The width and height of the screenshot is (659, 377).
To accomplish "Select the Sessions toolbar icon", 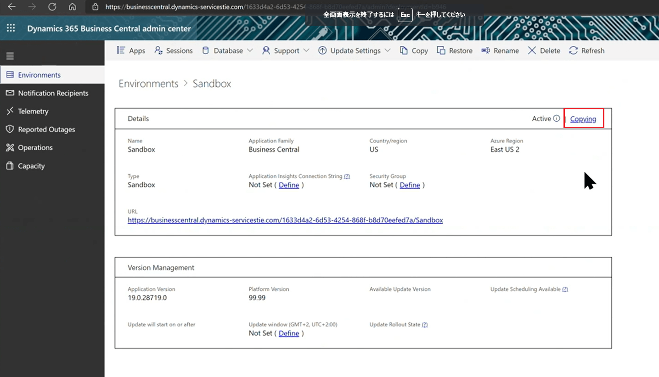I will (174, 51).
